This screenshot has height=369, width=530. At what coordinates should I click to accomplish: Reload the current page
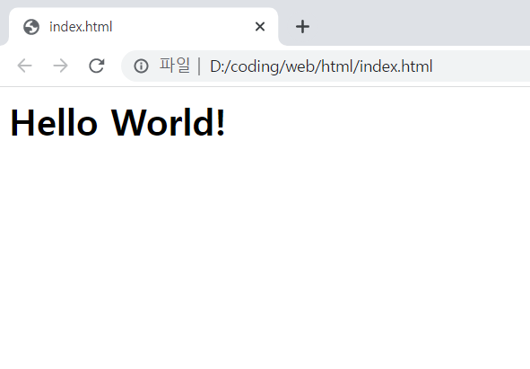tap(97, 66)
